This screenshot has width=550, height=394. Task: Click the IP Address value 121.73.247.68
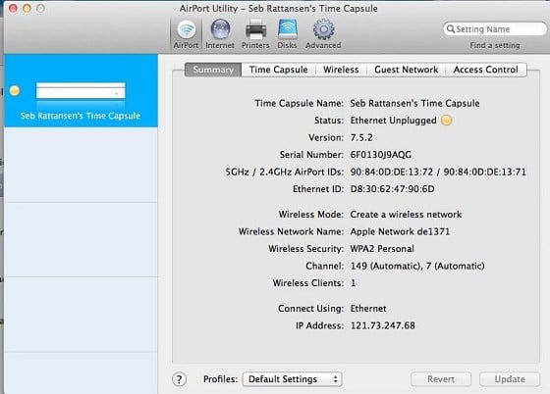[383, 325]
